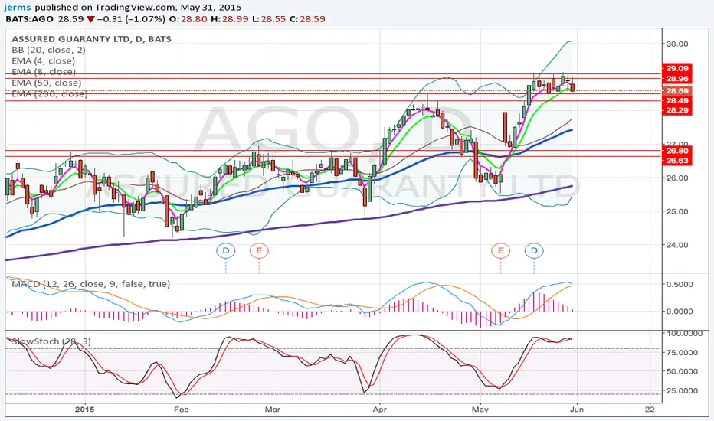Click the EMA (8, close) indicator label
This screenshot has height=421, width=714.
[x=44, y=72]
